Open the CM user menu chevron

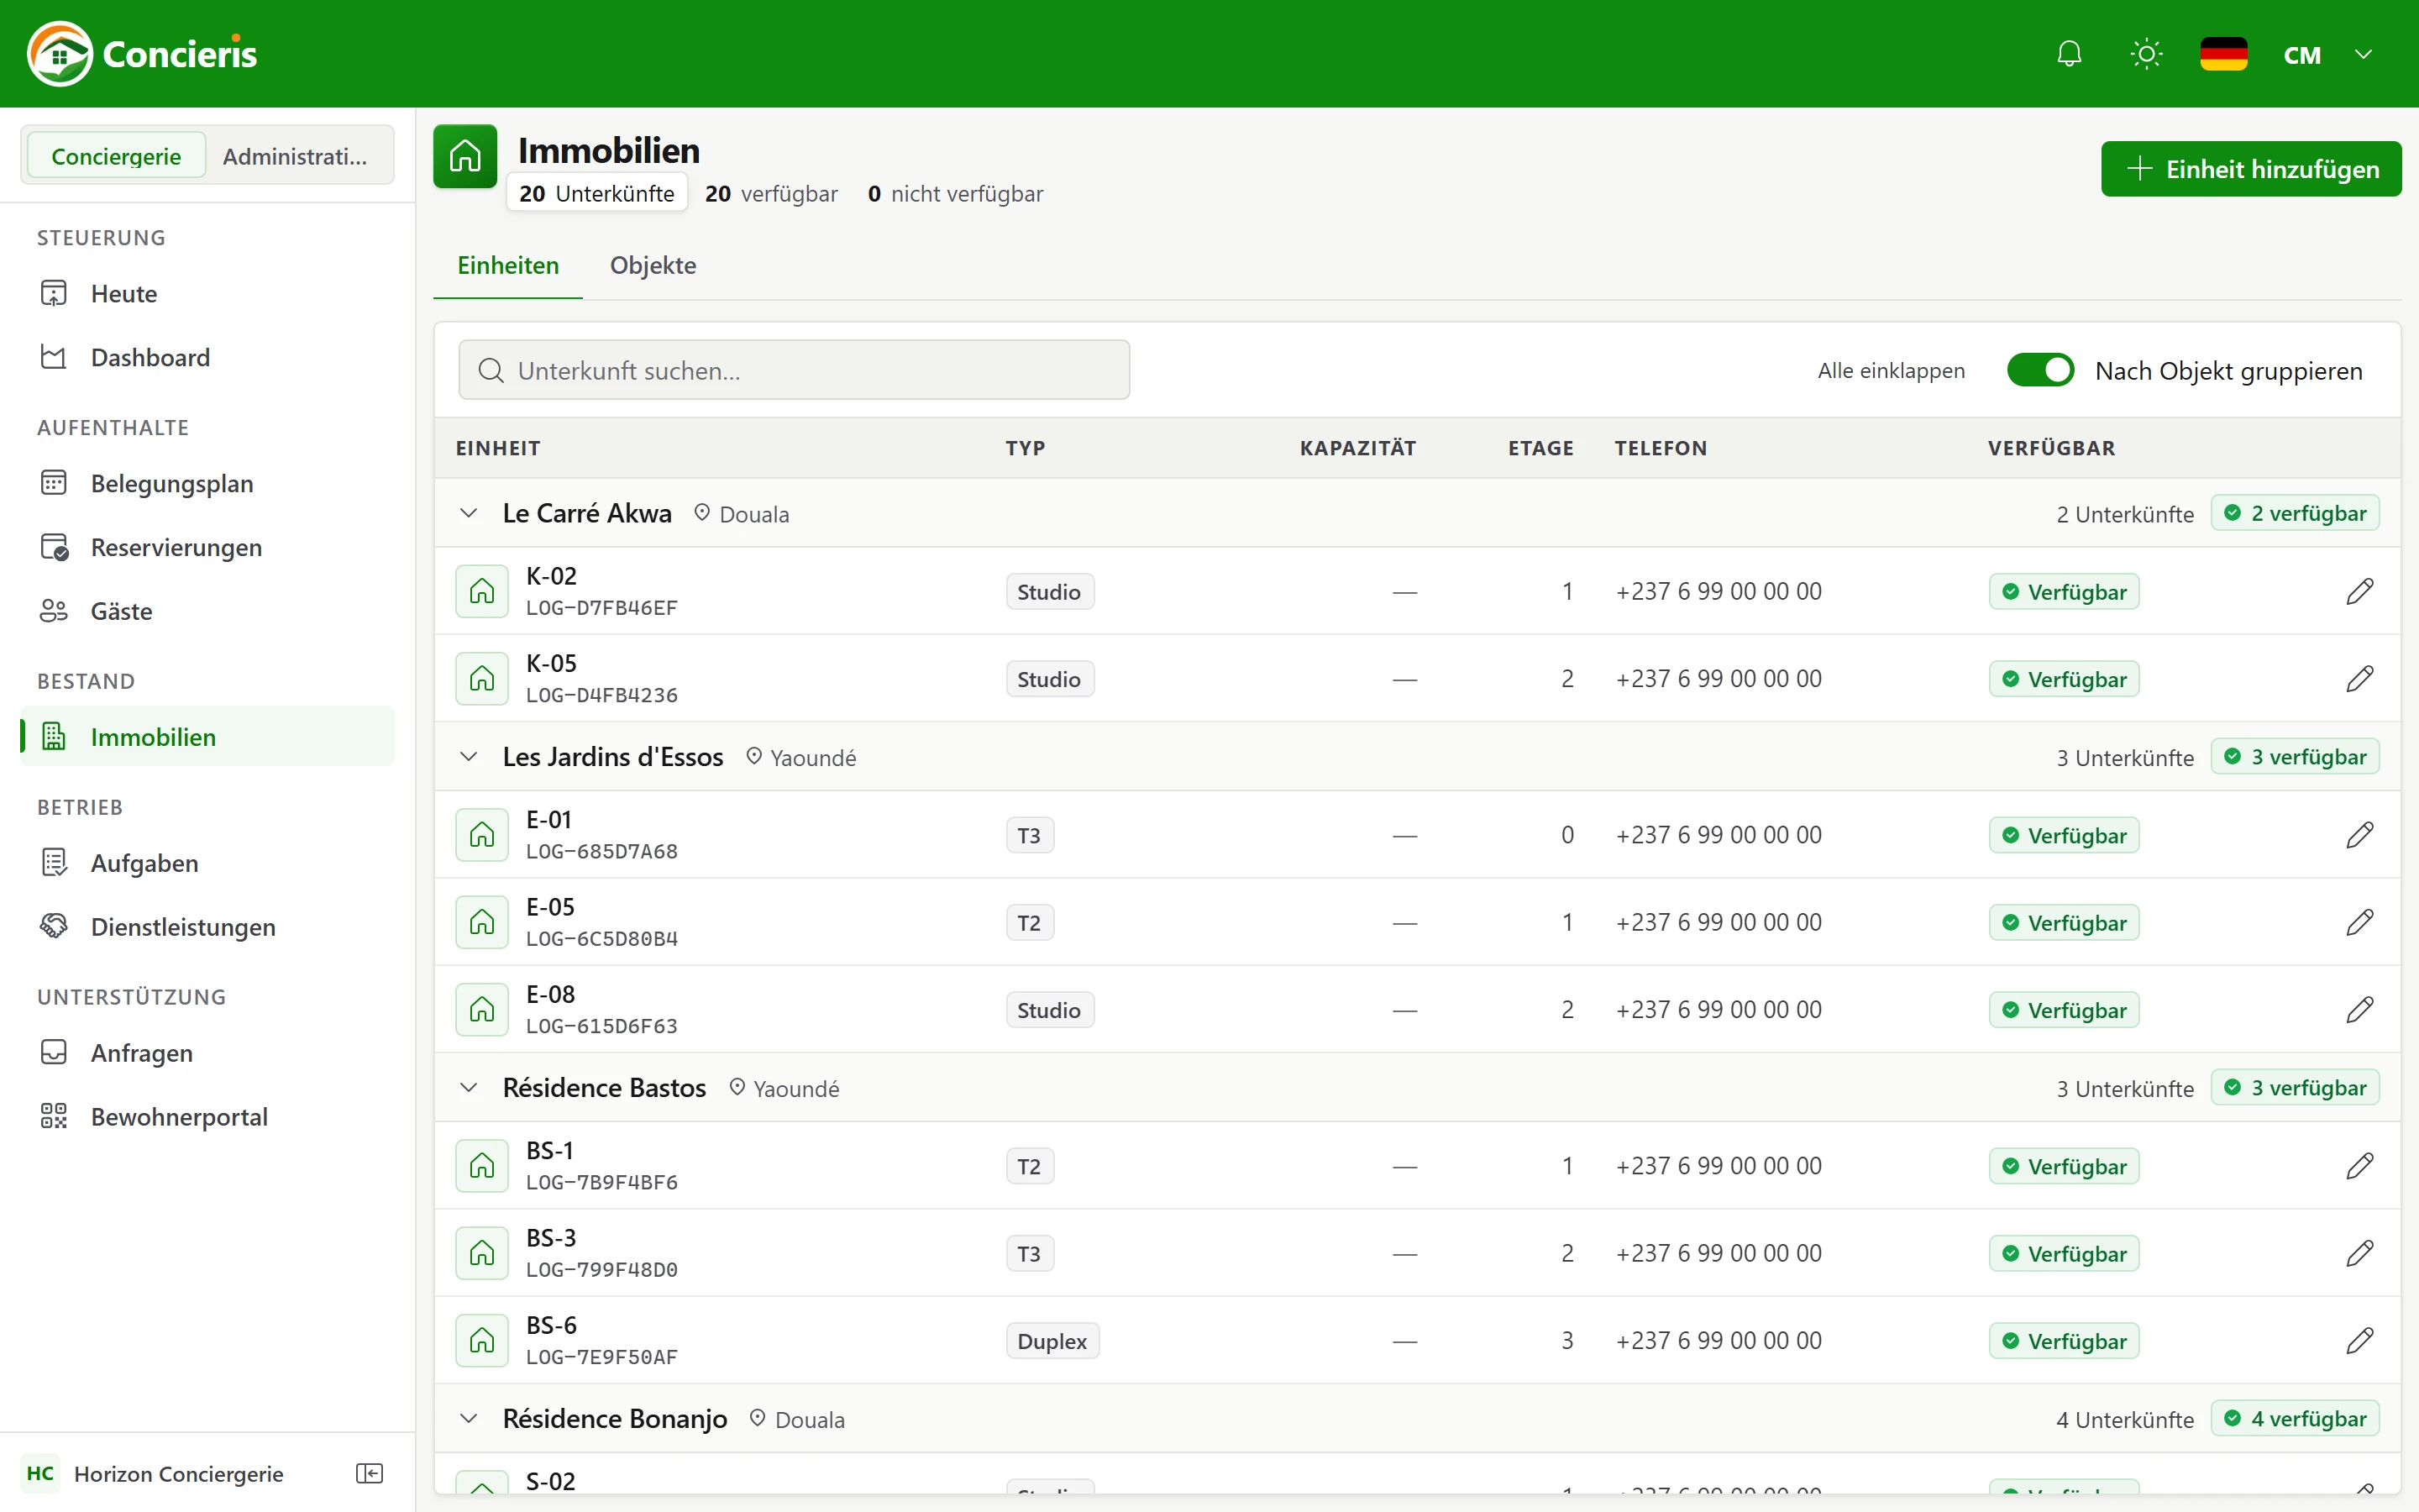2363,54
